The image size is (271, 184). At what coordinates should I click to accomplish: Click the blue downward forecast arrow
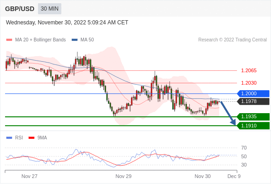(228, 113)
